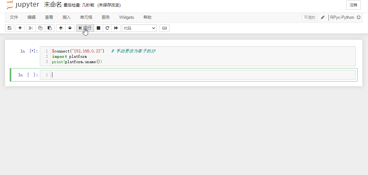This screenshot has width=368, height=175.
Task: Move selected cell down arrow
Action: coord(70,28)
